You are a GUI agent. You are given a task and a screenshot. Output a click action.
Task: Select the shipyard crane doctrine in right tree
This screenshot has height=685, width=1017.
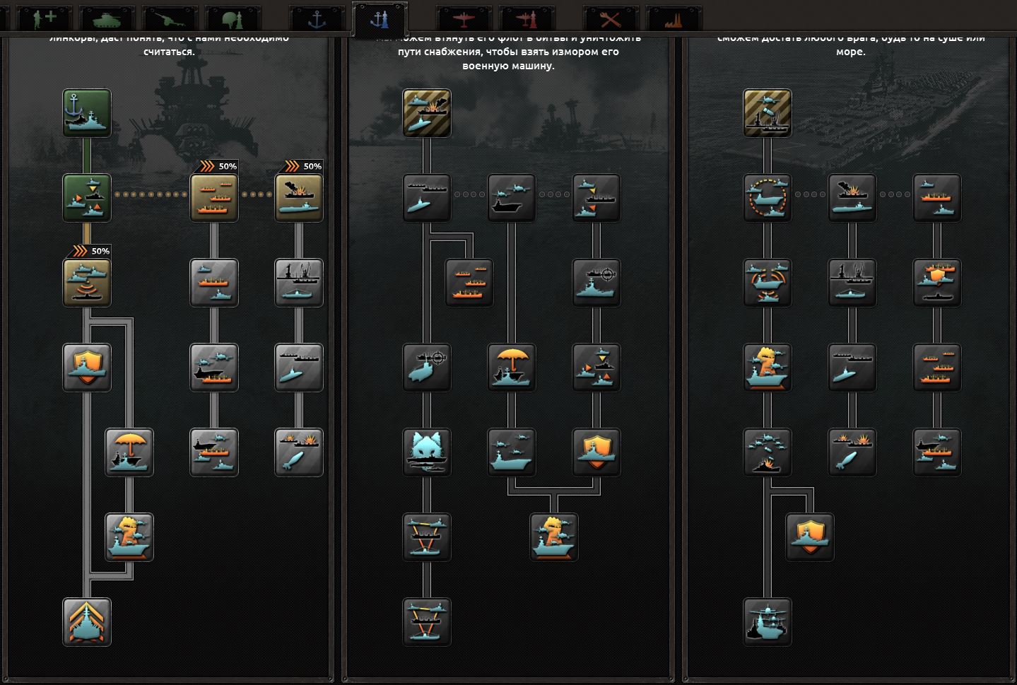[852, 283]
